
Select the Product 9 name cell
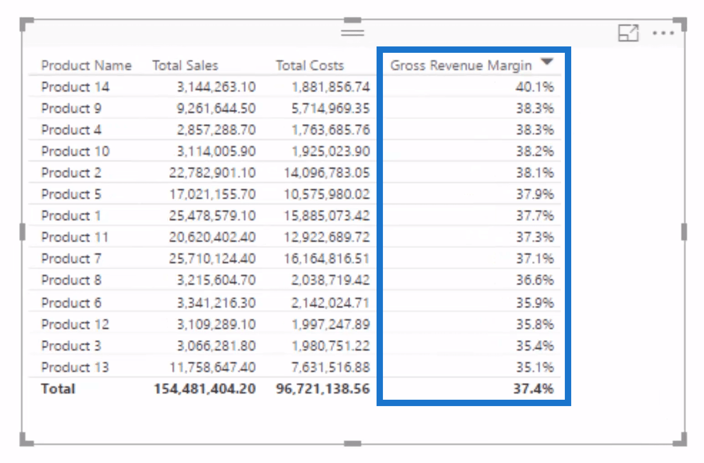(x=71, y=108)
